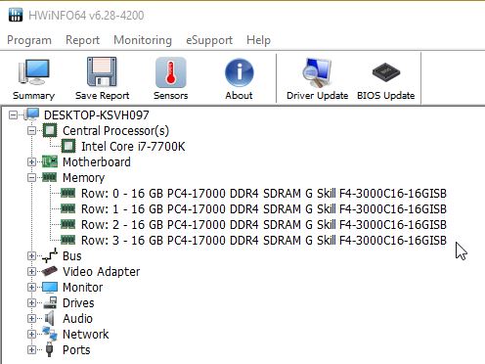Click the Bus tree icon

pyautogui.click(x=50, y=255)
